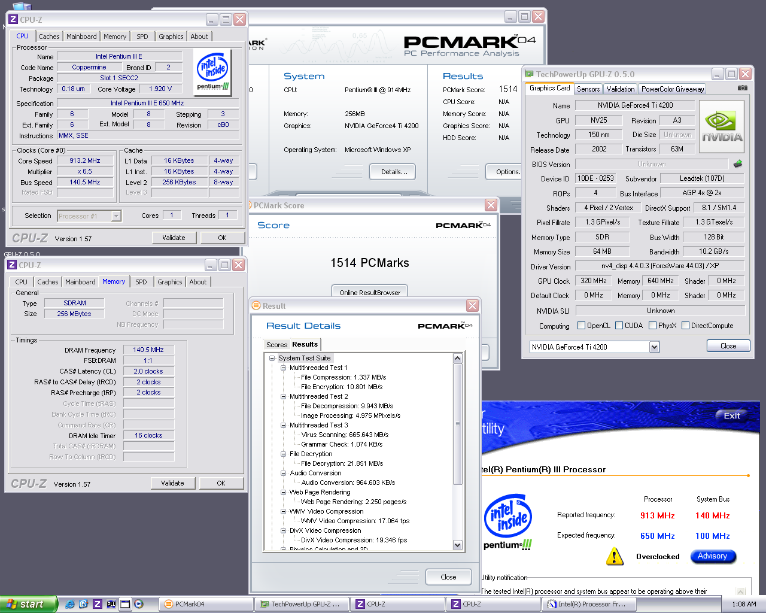Collapse the WMV Video Compression node
Image resolution: width=766 pixels, height=613 pixels.
pos(283,511)
